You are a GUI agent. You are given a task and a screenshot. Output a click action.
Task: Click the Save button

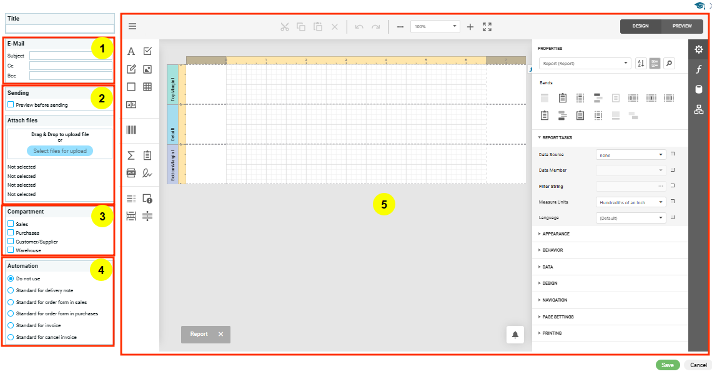point(667,365)
